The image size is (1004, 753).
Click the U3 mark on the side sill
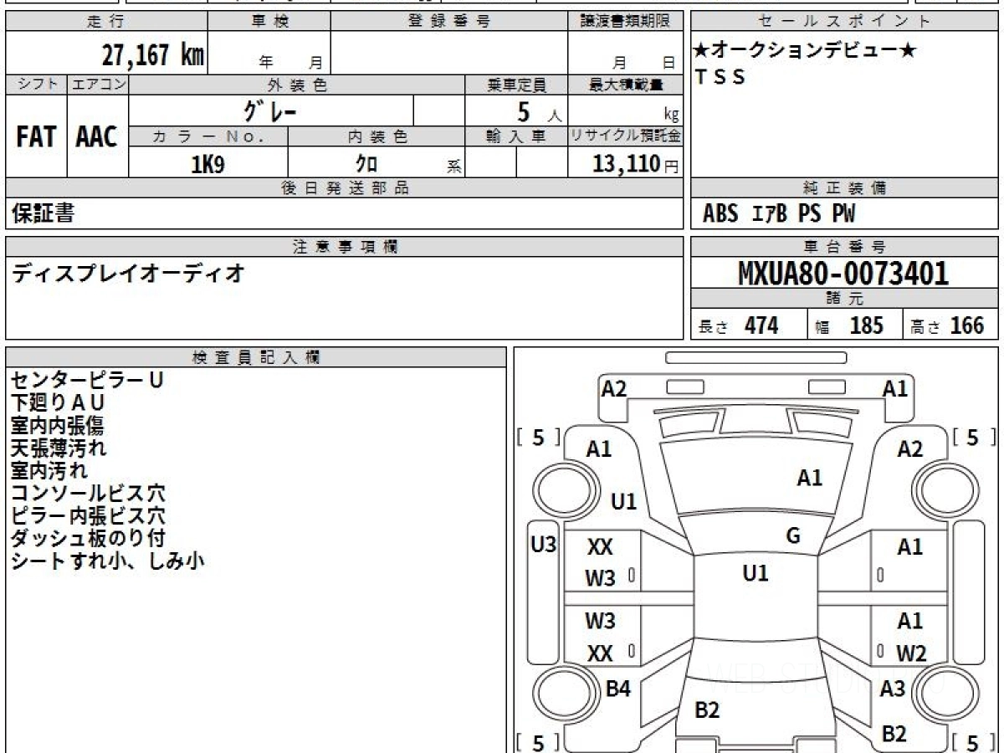[x=544, y=546]
